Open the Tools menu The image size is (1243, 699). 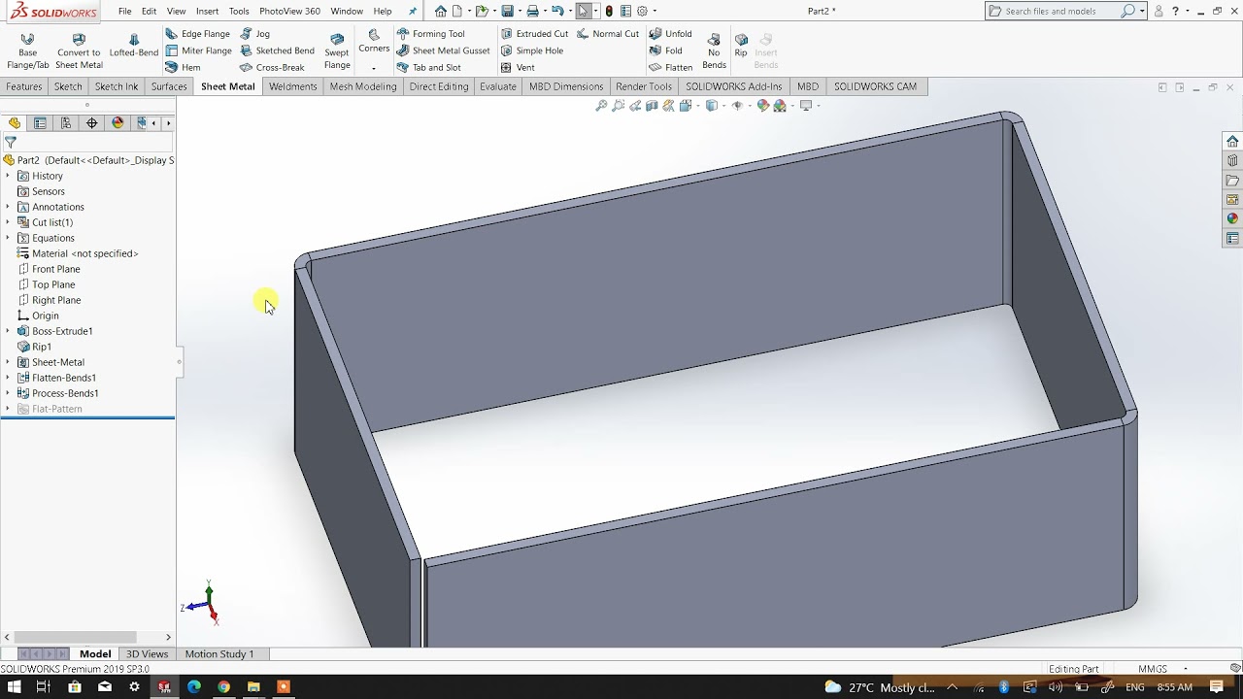coord(239,11)
